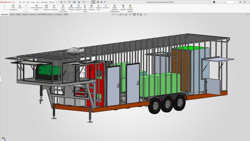
Task: Open the Edit menu
Action: click(x=24, y=2)
